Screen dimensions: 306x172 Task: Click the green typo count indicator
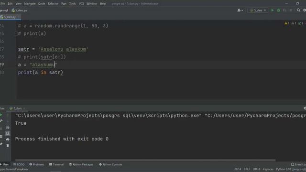pyautogui.click(x=301, y=23)
